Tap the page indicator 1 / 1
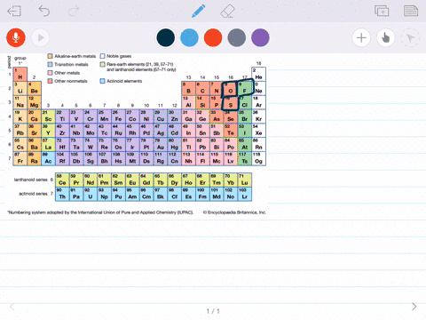The image size is (426, 320). (213, 311)
